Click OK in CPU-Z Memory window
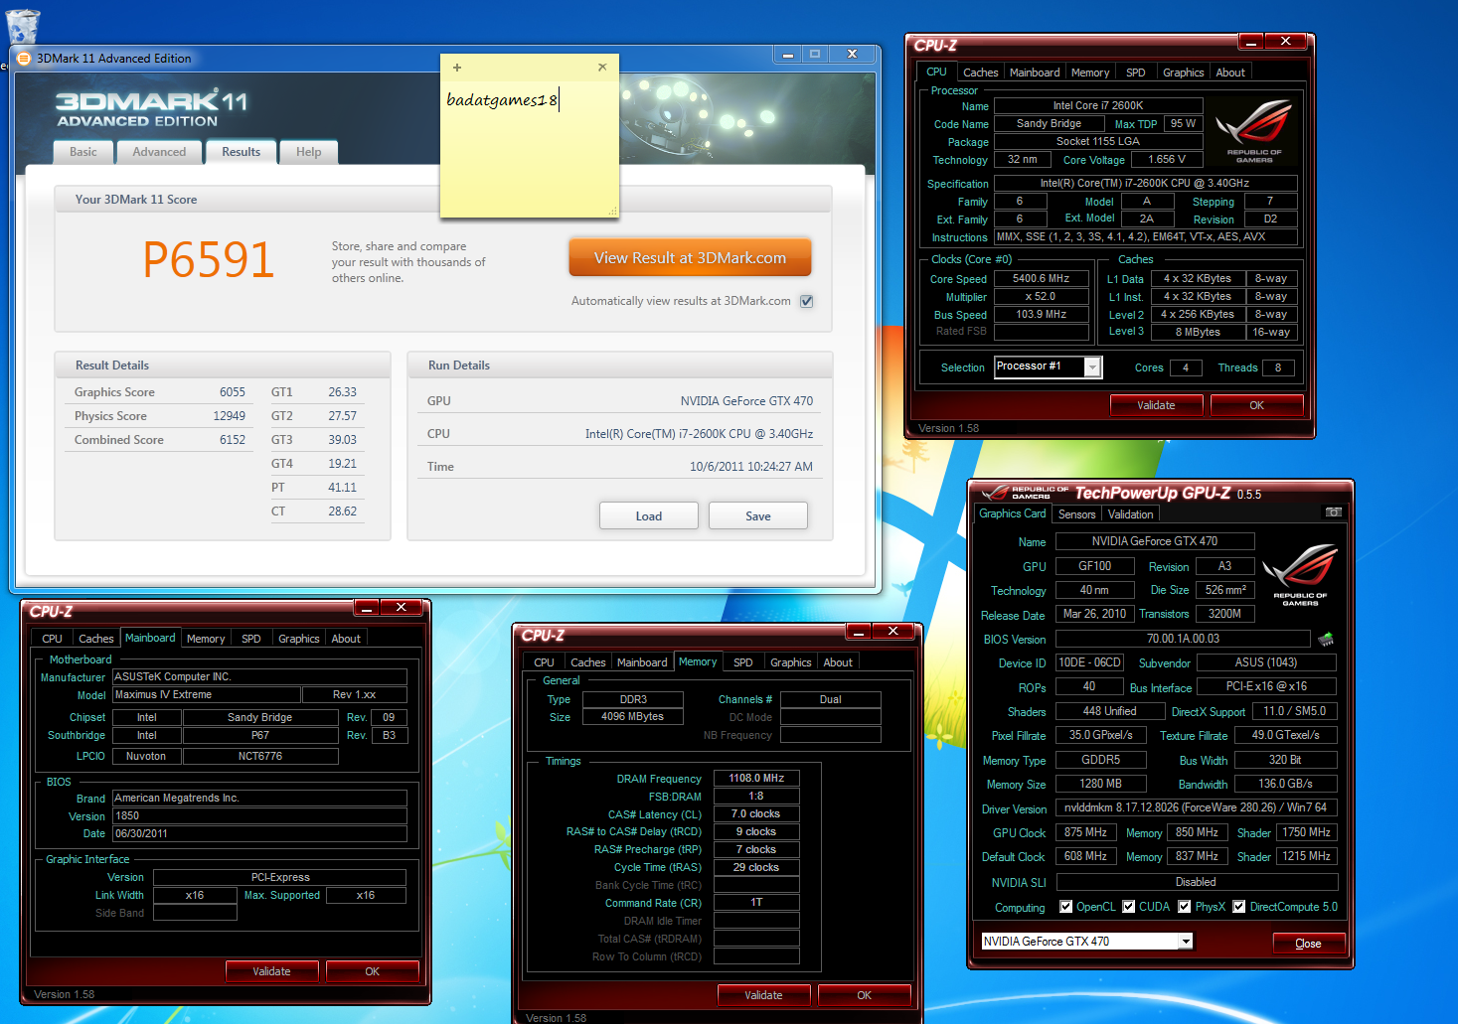This screenshot has height=1024, width=1458. tap(864, 995)
